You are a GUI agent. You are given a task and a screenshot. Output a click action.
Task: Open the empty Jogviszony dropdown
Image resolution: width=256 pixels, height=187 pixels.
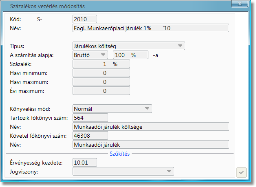coord(123,172)
